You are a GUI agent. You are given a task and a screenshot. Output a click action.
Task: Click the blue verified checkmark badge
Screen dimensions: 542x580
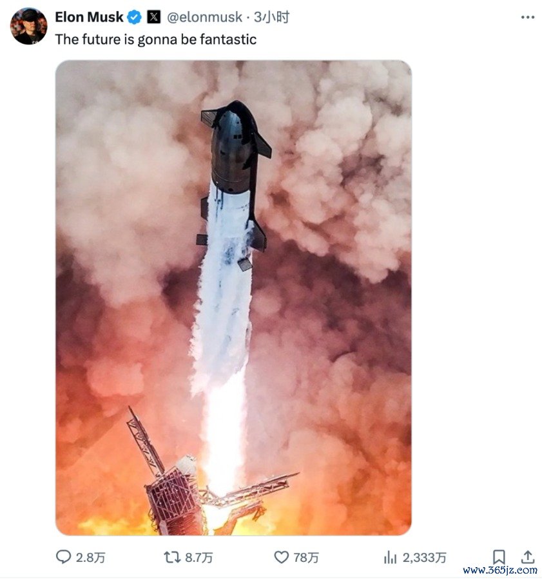point(135,17)
